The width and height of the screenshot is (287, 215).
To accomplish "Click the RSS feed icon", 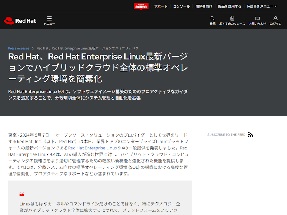I will 250,135.
